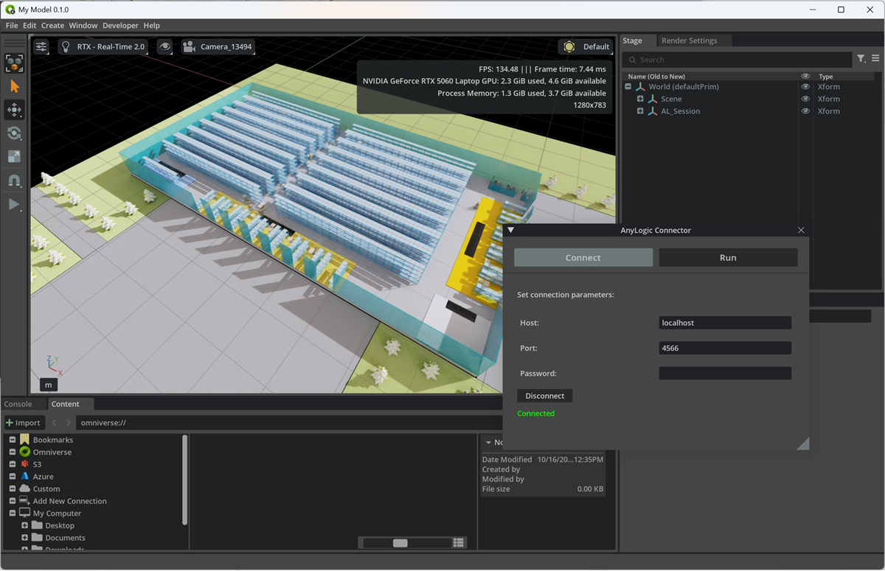Click the Run button in AnyLogic Connector
Viewport: 885px width, 571px height.
click(x=727, y=257)
